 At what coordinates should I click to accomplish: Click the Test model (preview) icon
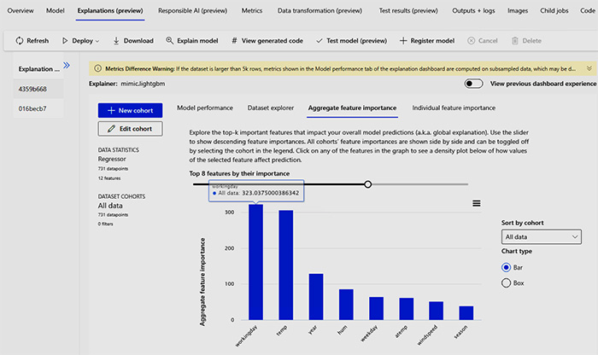(319, 41)
